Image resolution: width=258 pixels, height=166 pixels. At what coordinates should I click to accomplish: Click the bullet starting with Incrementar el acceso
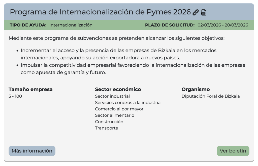pyautogui.click(x=118, y=54)
